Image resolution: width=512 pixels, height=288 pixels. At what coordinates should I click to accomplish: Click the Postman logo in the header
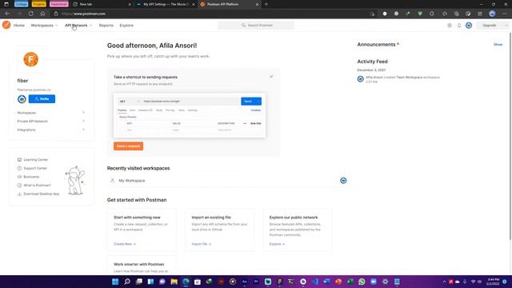pyautogui.click(x=6, y=25)
